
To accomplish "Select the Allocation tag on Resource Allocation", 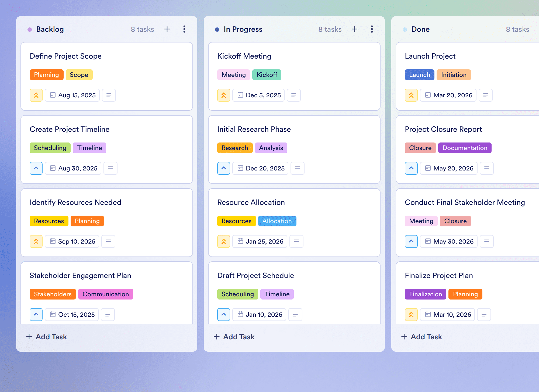I will (x=277, y=221).
